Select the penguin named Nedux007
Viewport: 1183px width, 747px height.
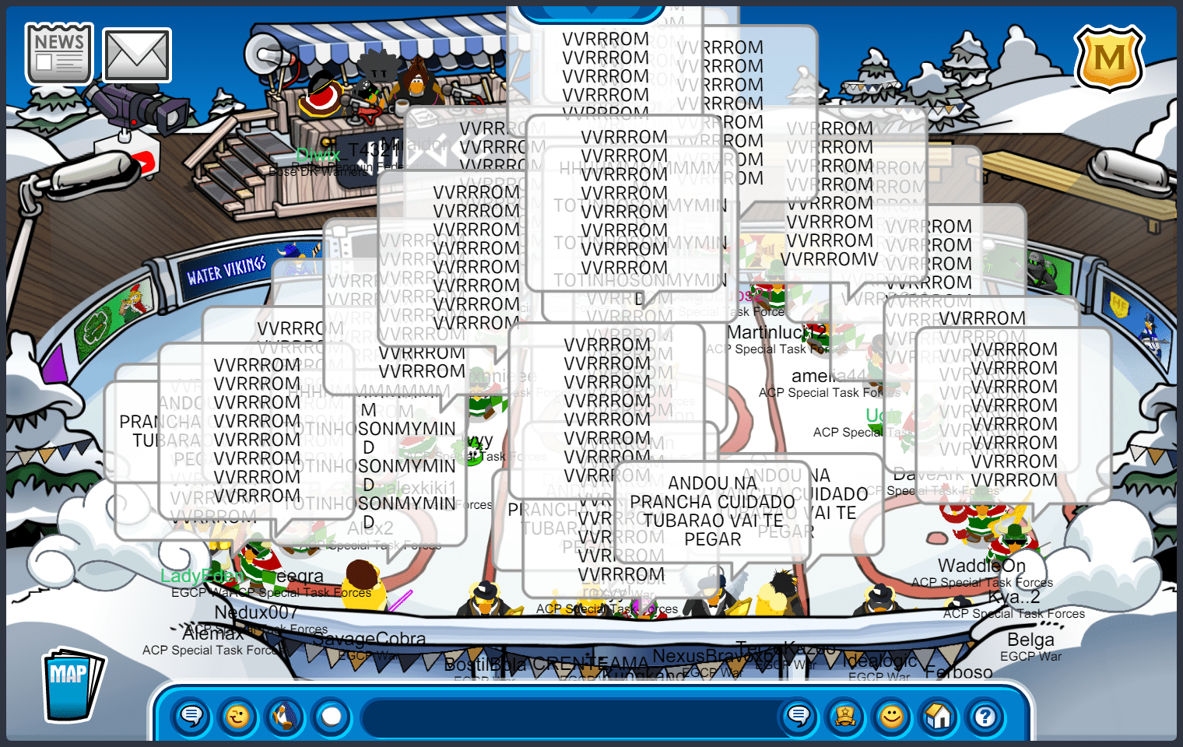pos(256,612)
